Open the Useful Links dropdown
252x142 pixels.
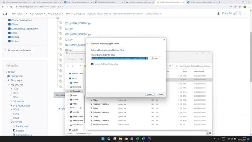click(154, 13)
